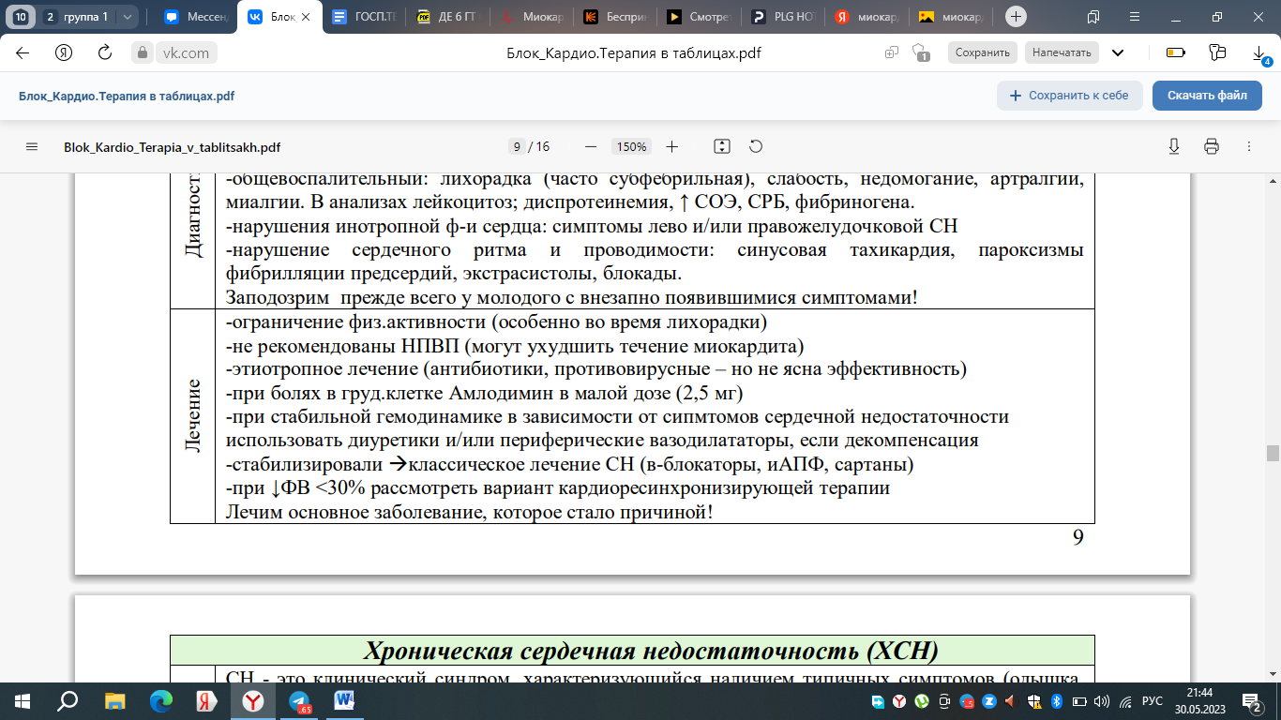1281x720 pixels.
Task: Open a new browser tab
Action: click(1017, 17)
